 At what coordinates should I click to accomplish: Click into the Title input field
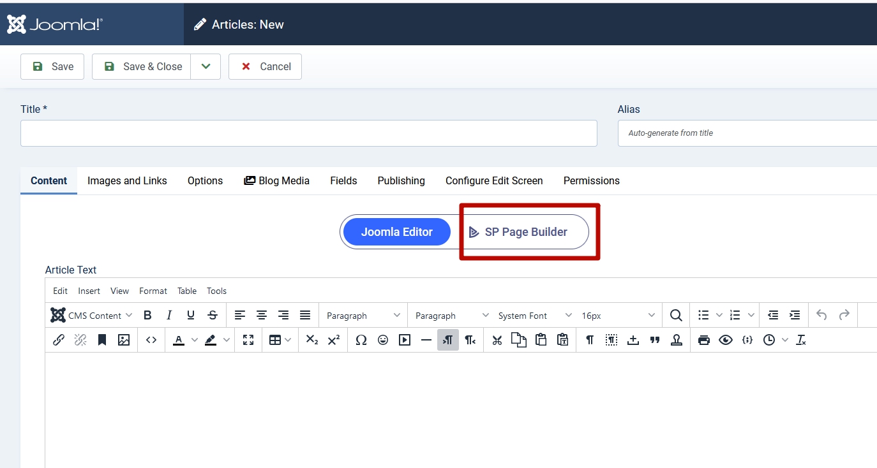coord(308,133)
